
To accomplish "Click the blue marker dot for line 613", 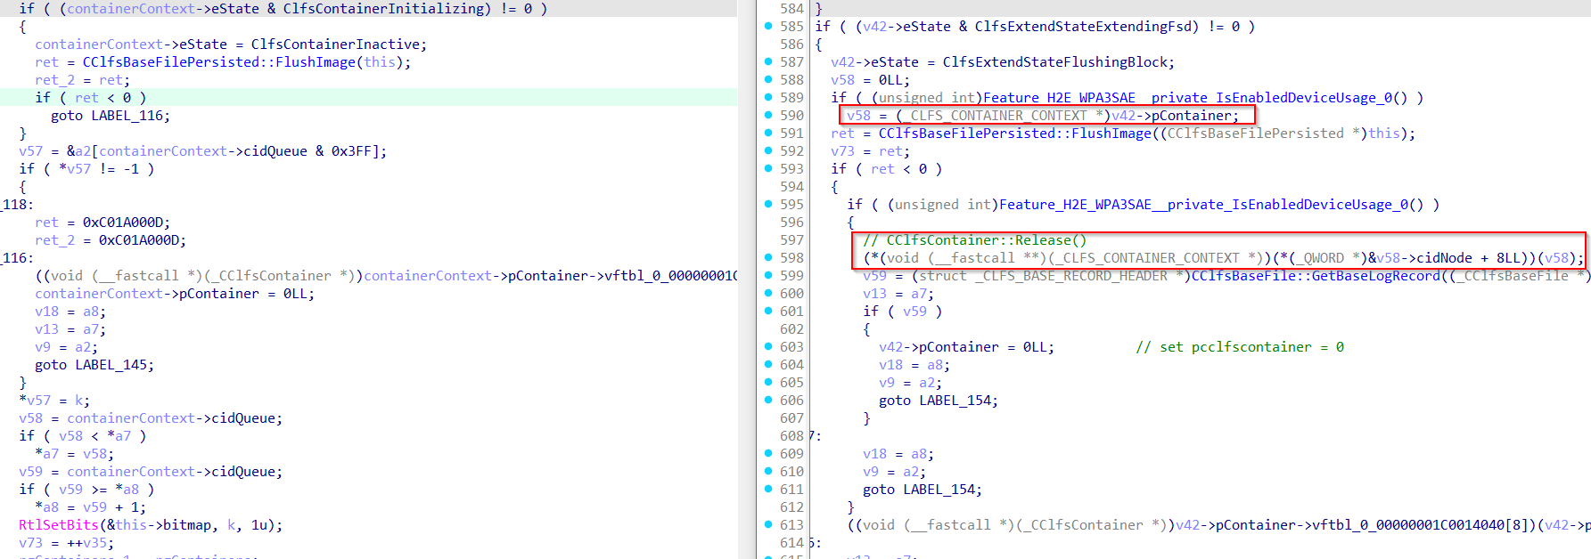I will [768, 525].
